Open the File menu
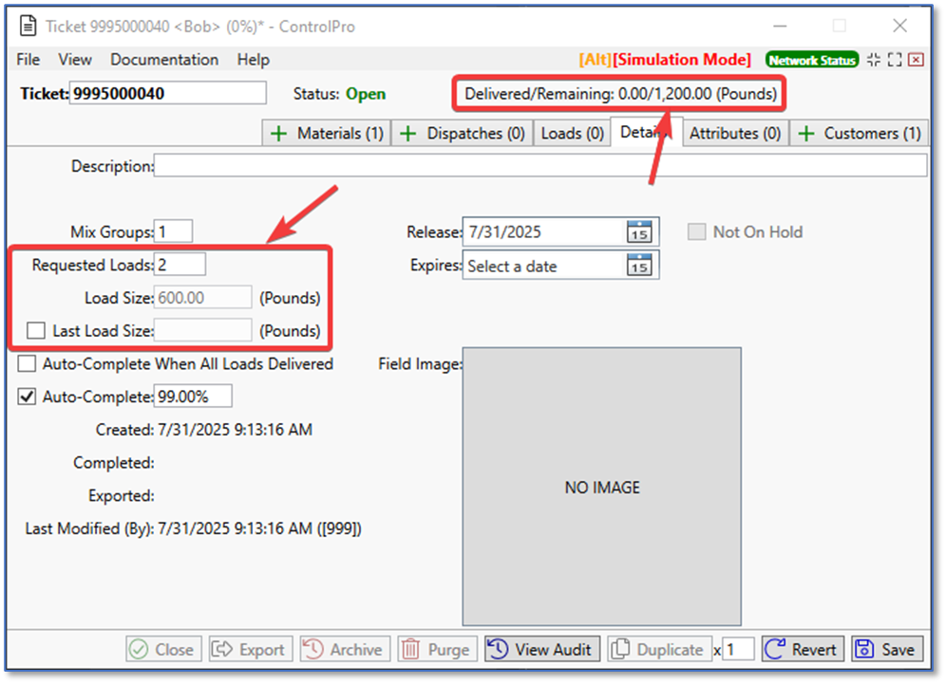946x684 pixels. tap(28, 60)
